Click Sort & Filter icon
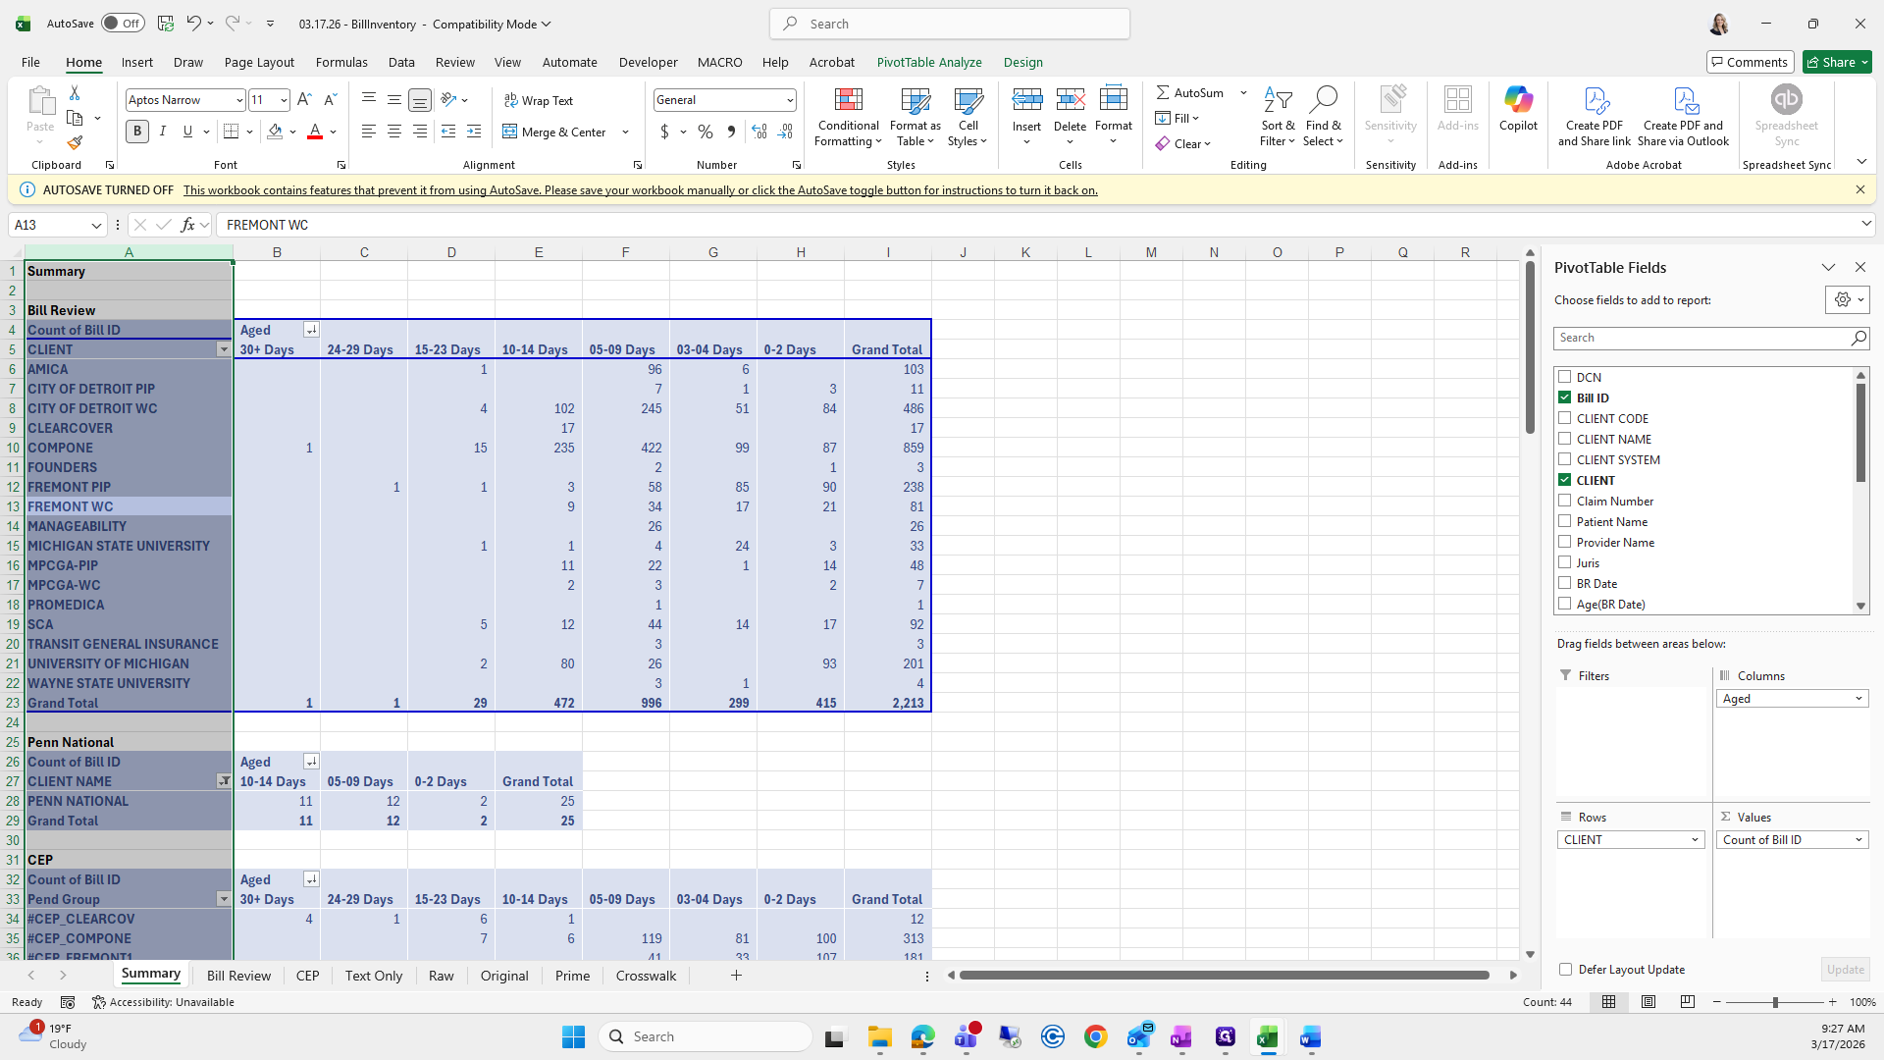 point(1278,101)
